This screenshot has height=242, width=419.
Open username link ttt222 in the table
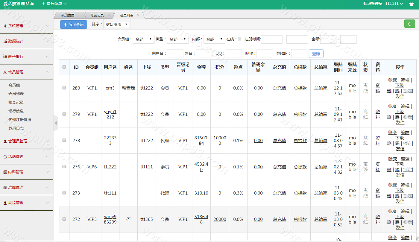coord(110,167)
